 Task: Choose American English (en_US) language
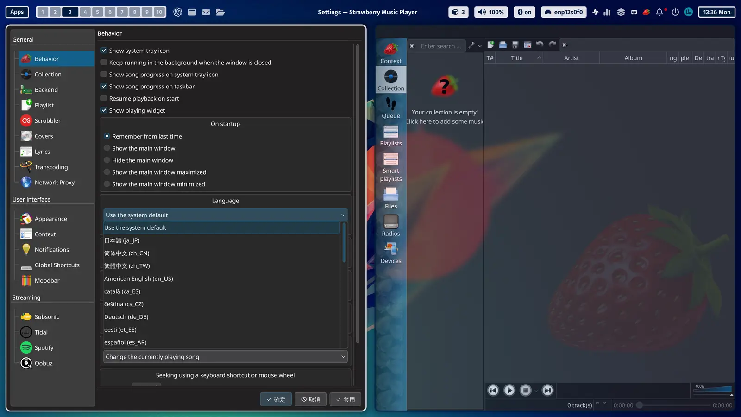(221, 279)
